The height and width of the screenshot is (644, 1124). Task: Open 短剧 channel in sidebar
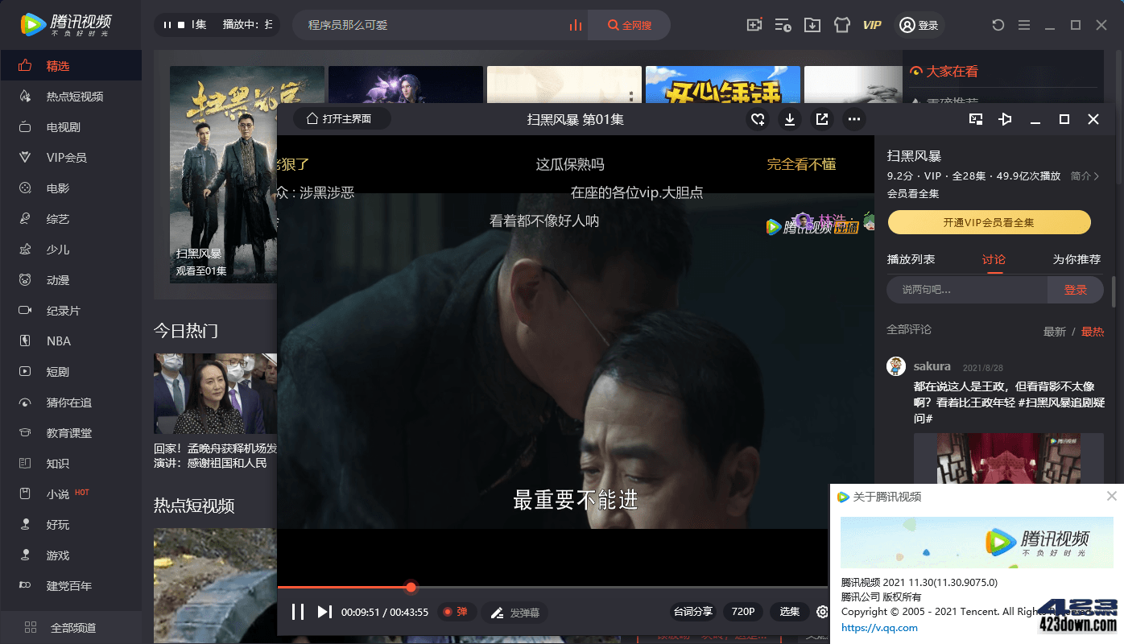(71, 372)
